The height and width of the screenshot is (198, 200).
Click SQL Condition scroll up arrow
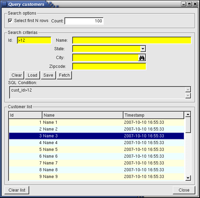(x=188, y=90)
